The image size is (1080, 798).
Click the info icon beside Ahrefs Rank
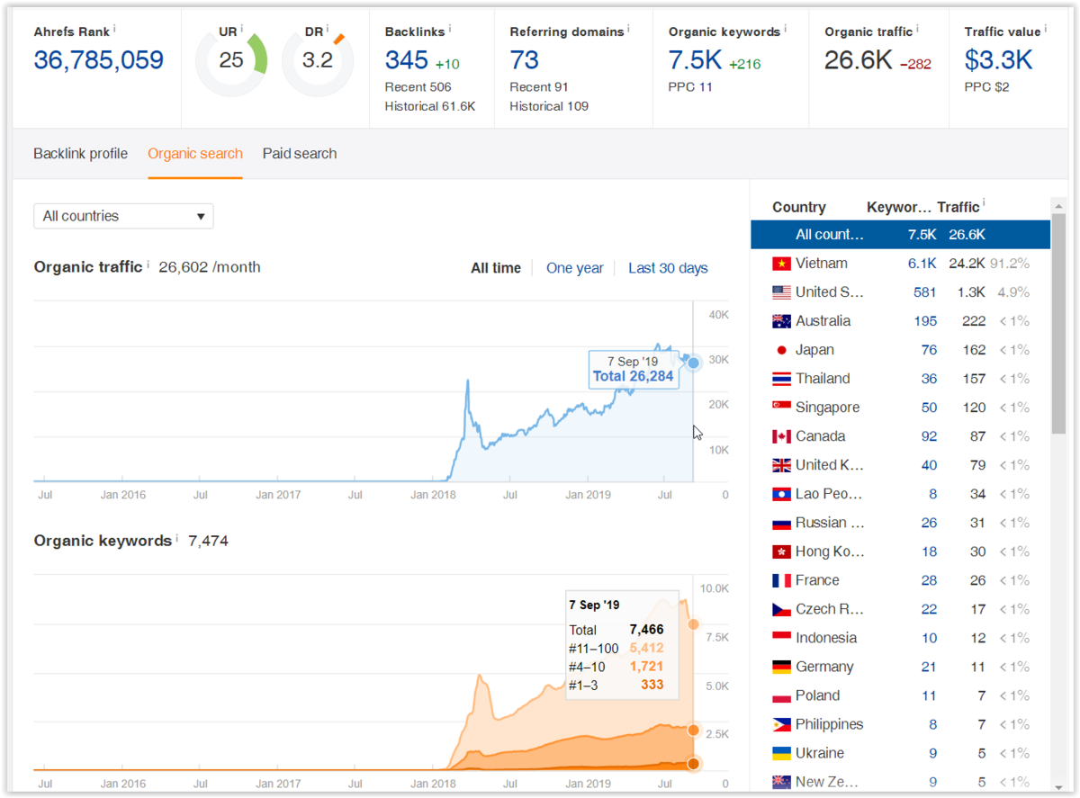[x=114, y=29]
